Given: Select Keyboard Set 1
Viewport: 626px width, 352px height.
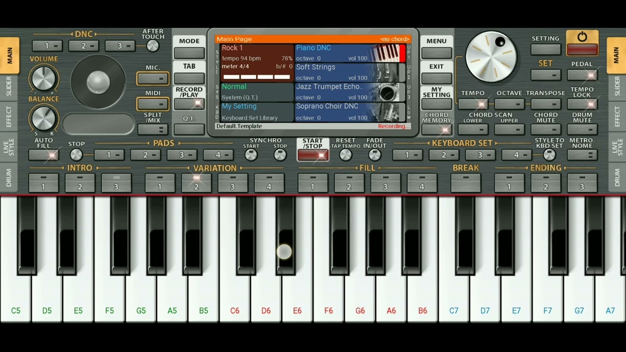Looking at the screenshot, I should (x=407, y=155).
